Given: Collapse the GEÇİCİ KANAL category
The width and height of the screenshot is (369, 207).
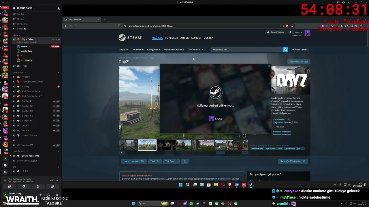Looking at the screenshot, I should 20,152.
